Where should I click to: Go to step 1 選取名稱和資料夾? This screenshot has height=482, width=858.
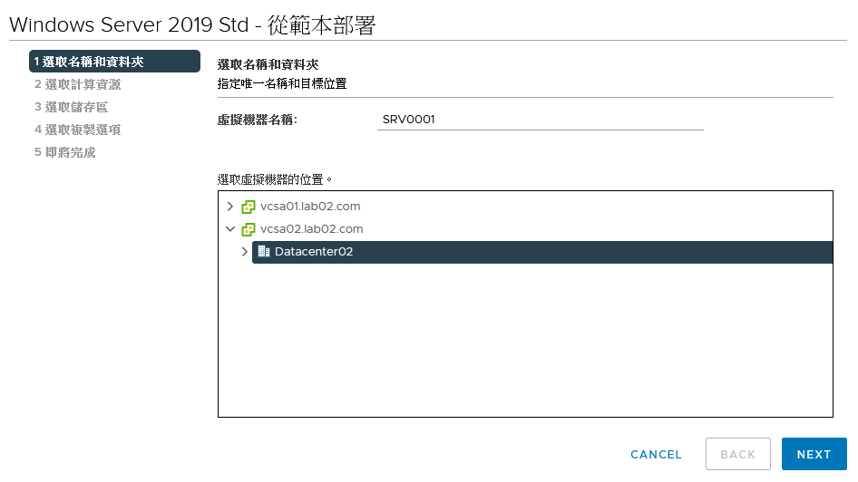[x=114, y=62]
